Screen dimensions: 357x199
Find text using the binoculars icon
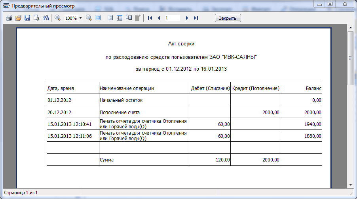click(x=46, y=18)
